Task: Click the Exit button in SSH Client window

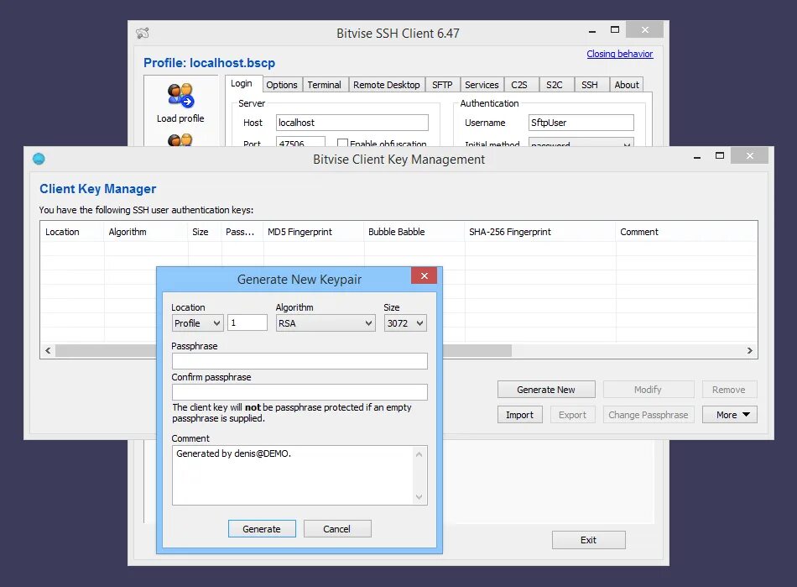Action: coord(588,540)
